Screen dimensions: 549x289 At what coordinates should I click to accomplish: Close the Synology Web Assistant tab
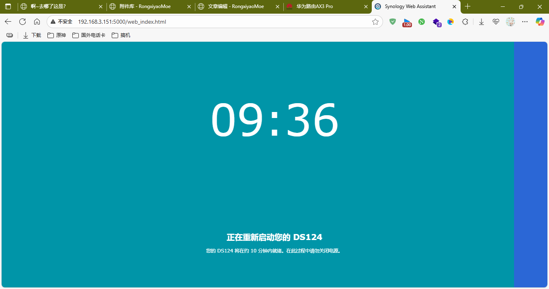coord(454,6)
